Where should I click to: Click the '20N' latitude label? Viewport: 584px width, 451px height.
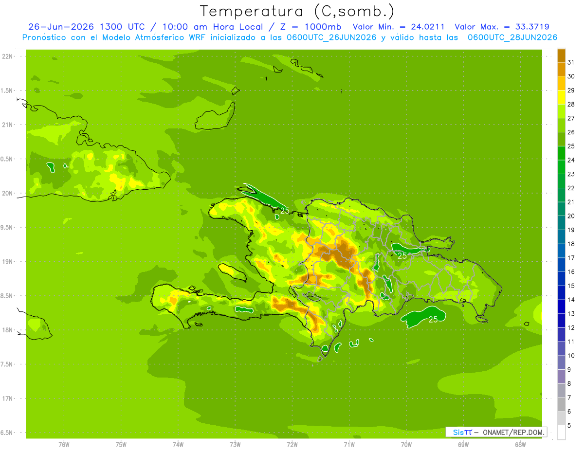8,193
